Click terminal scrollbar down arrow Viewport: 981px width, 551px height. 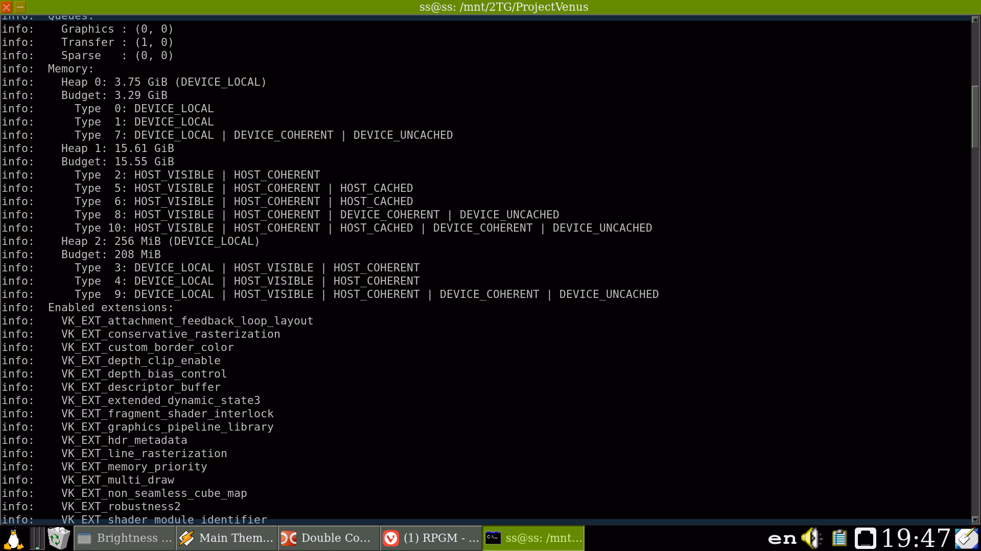tap(975, 519)
